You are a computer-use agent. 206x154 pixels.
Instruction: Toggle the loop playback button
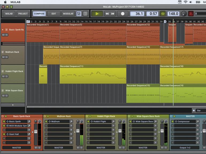163,14
